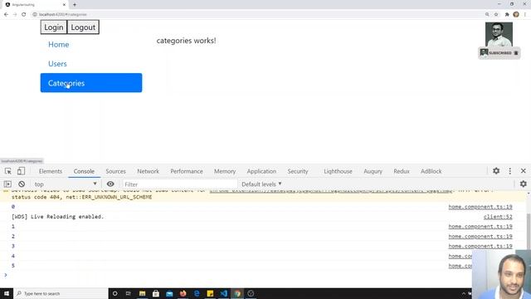The image size is (531, 299).
Task: Open DevTools settings gear
Action: (x=496, y=171)
